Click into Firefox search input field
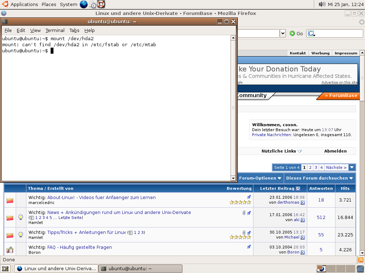This screenshot has height=273, width=365. click(339, 33)
